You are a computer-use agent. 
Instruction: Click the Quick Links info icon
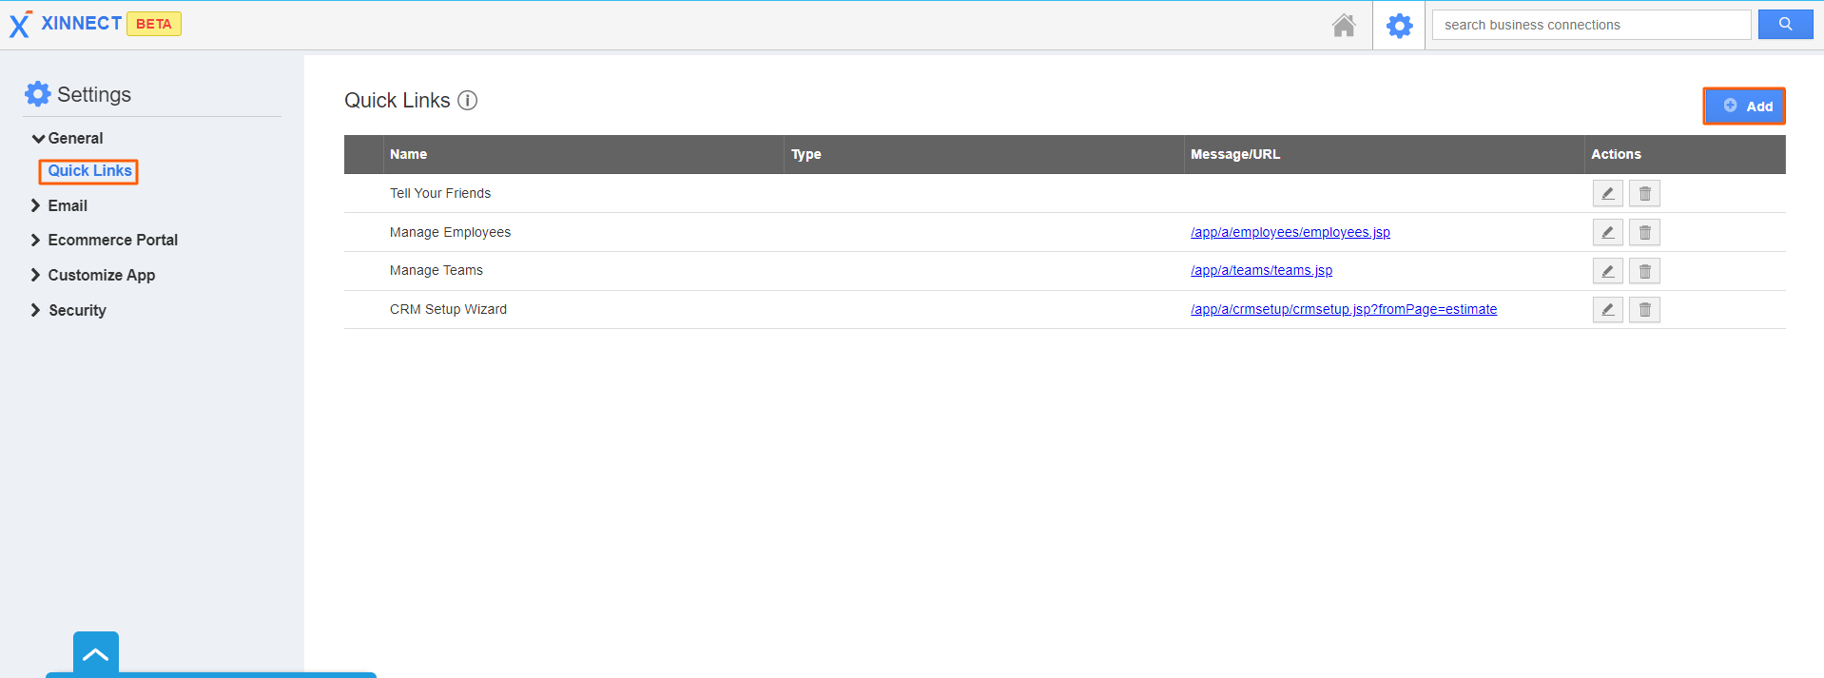(467, 100)
